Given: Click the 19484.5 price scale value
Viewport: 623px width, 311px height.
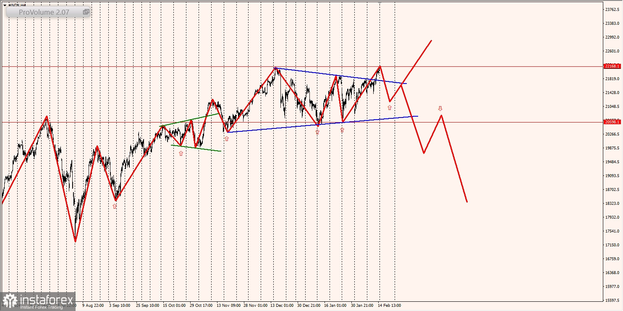Looking at the screenshot, I should click(x=613, y=162).
